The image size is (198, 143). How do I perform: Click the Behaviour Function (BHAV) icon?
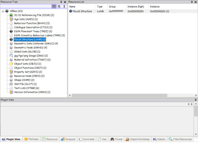(x=11, y=23)
